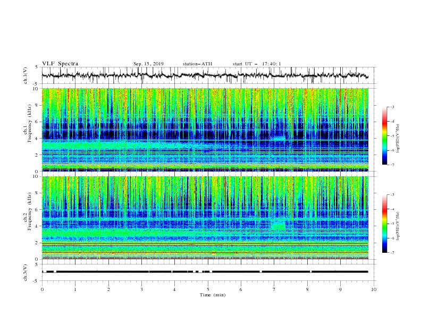Click the ch.1 spectrogram panel

point(205,130)
